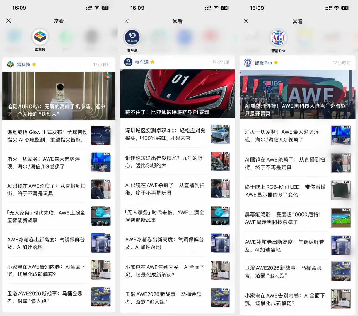
Task: Open the 比亚迪跨身F1赛场 featured story
Action: click(x=178, y=93)
